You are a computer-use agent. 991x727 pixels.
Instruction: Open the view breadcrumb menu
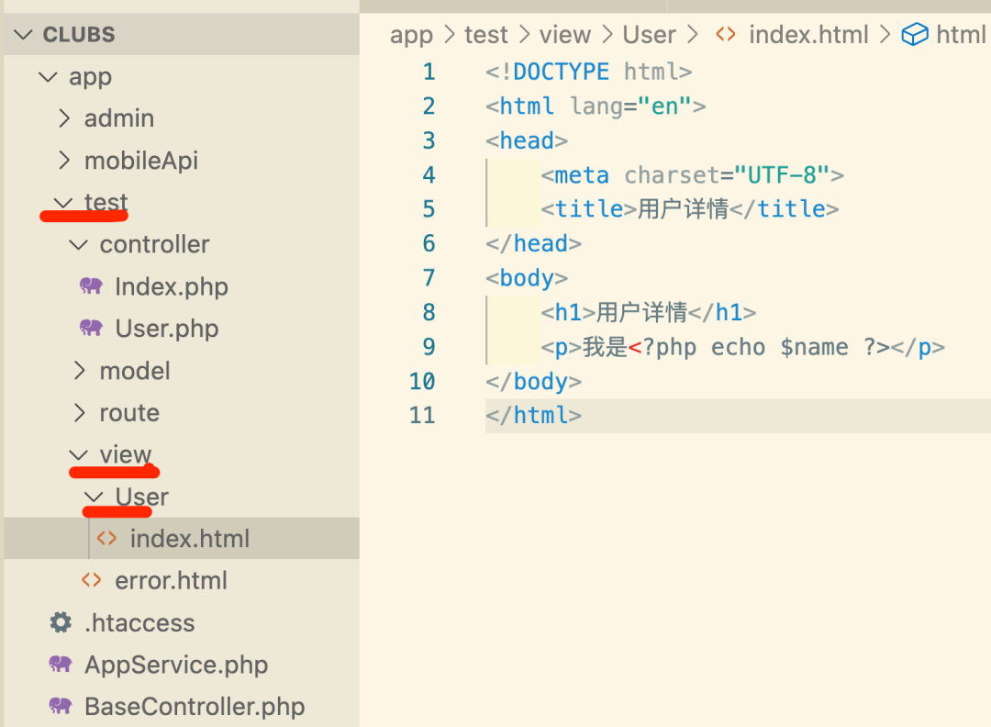(x=565, y=34)
